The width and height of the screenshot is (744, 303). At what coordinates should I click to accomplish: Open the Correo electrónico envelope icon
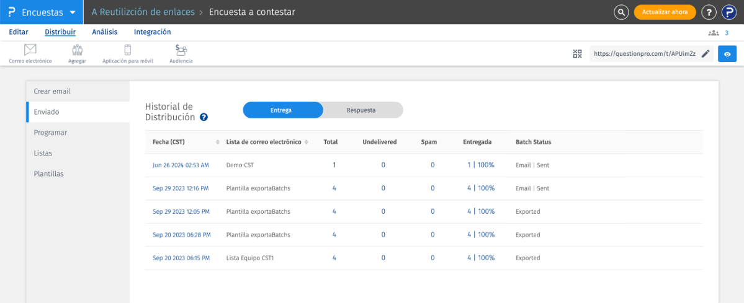pos(30,50)
